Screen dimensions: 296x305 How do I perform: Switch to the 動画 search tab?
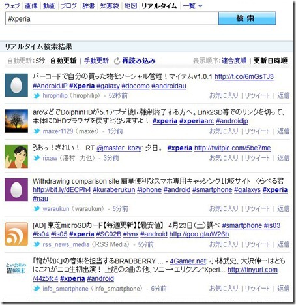pos(50,6)
